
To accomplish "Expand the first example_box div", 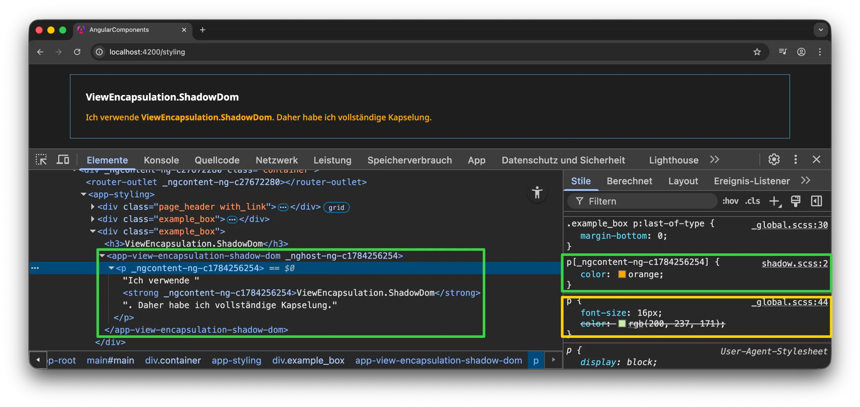I will click(x=93, y=219).
